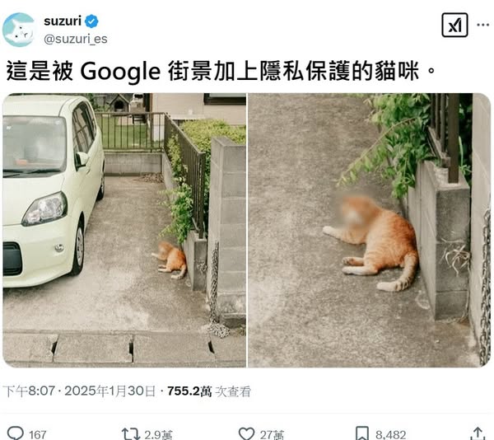Screen dimensions: 494x440
Task: Click the 27萬 likes count
Action: point(272,434)
